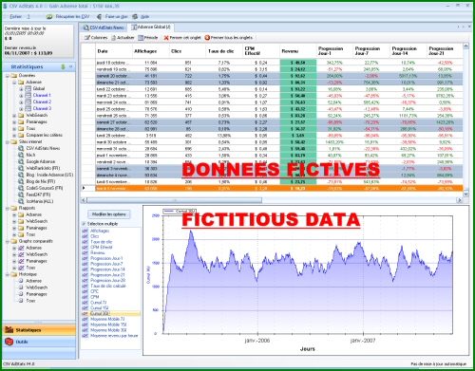Open the Blog : Inside Adsense (US) site

click(49, 175)
